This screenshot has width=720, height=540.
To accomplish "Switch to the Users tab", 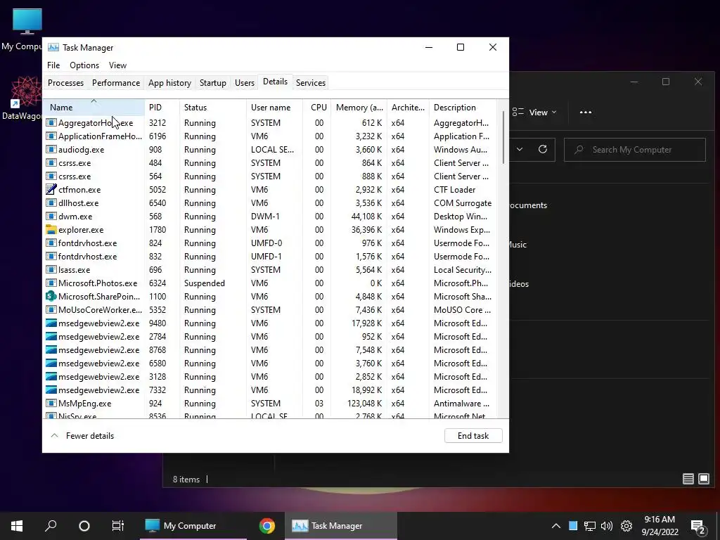I will pos(244,83).
